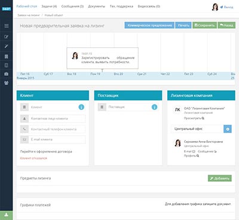Open the Сообщения (3) menu item
The height and width of the screenshot is (220, 239).
[72, 7]
